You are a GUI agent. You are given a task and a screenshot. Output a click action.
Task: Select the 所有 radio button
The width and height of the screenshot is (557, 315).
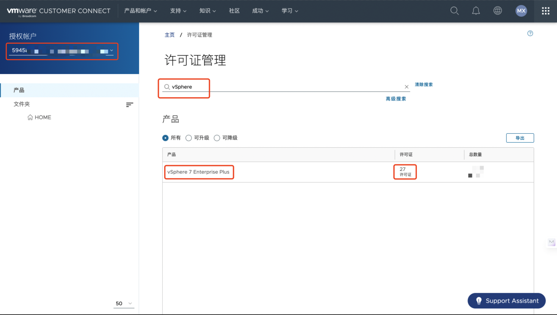166,138
